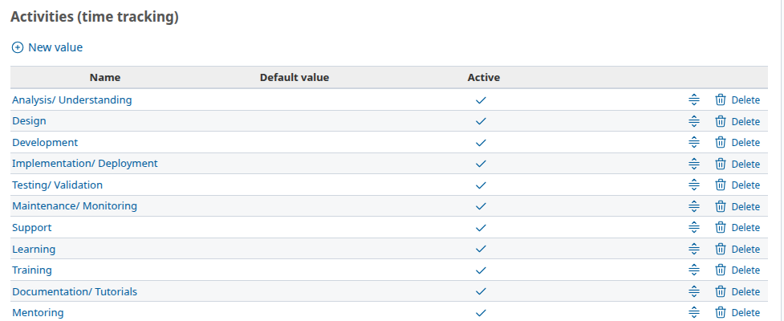Click the reorder handle for the Learning row
Screen dimensions: 784x321
click(694, 249)
